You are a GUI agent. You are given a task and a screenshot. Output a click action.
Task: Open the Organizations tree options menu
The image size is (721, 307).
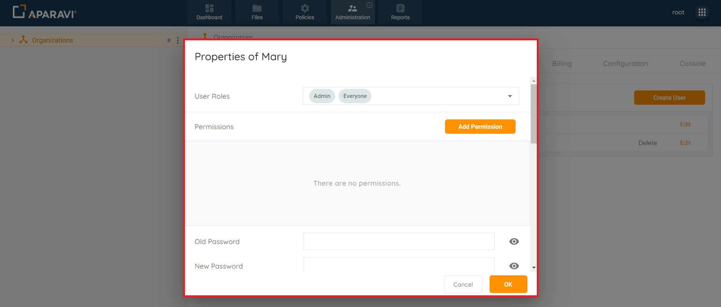tap(177, 40)
